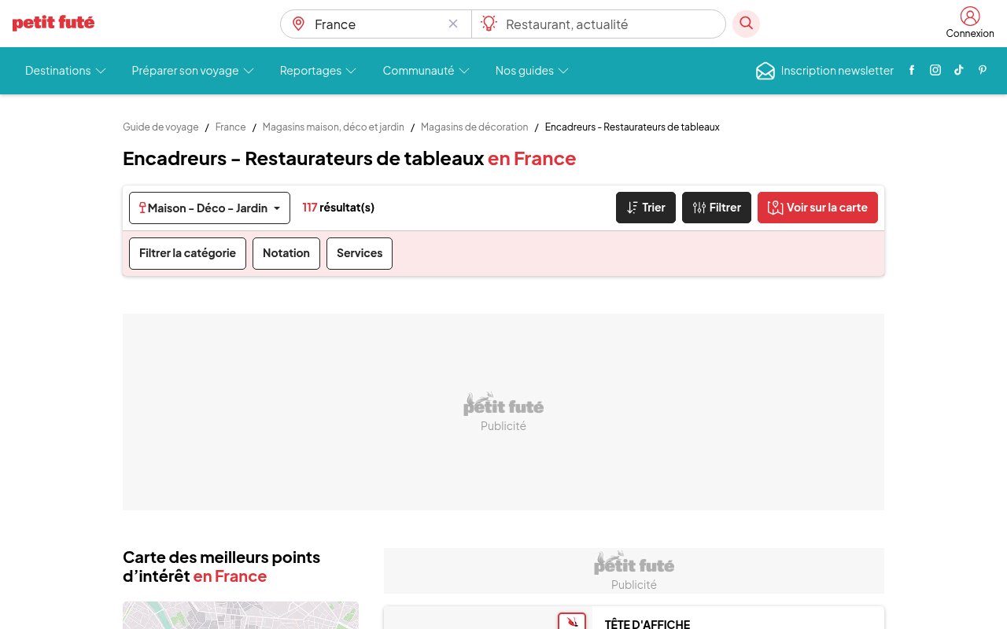Go to Guide de voyage breadcrumb

160,127
